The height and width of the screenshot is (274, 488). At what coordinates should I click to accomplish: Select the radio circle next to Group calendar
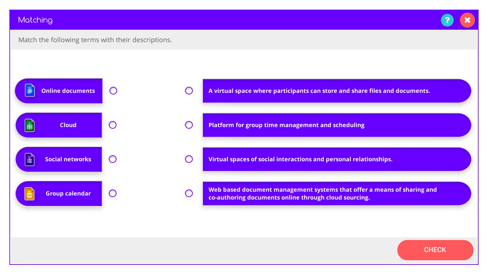(113, 193)
